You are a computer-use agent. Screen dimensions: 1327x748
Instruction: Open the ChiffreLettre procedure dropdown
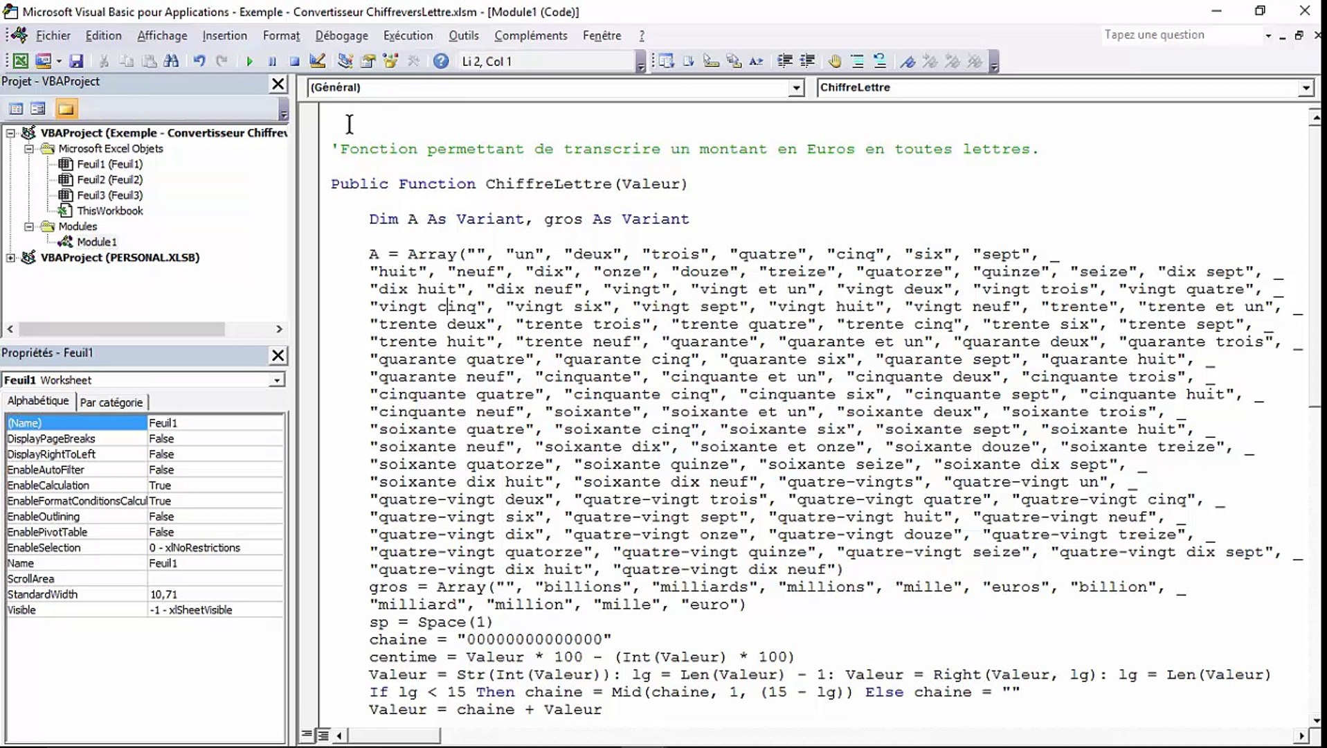pos(1306,88)
